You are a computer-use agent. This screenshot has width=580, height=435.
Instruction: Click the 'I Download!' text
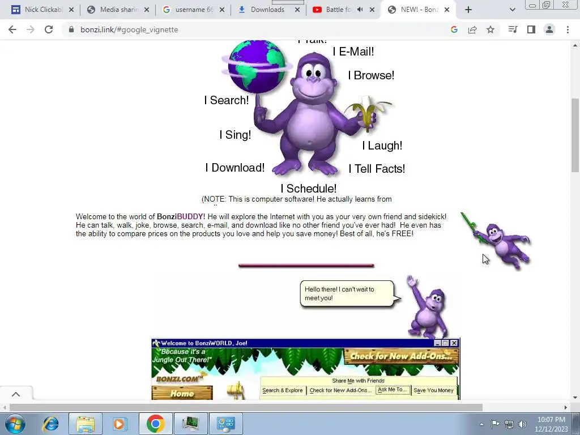pos(235,168)
